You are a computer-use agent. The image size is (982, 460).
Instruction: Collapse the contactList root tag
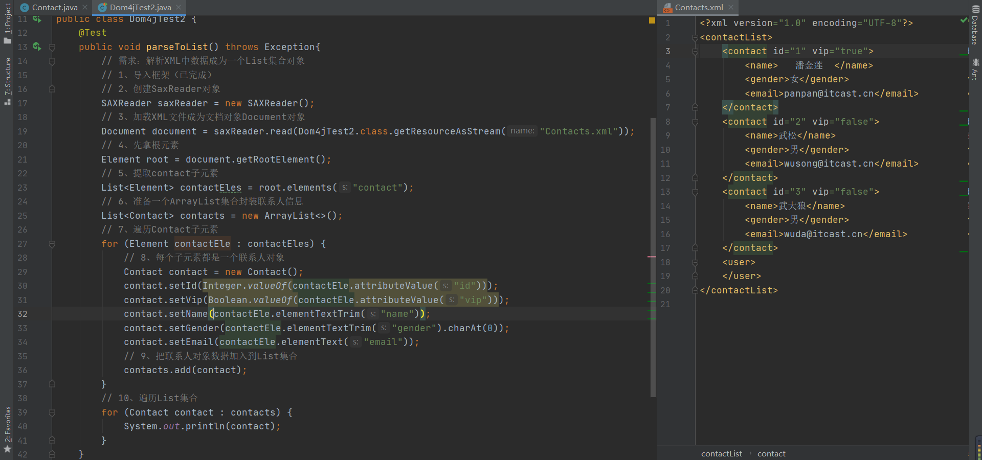695,37
